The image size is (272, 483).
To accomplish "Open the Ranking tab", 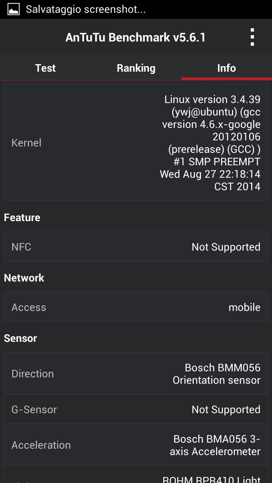I will [136, 68].
